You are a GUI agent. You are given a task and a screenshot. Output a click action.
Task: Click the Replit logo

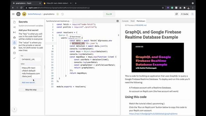point(18,14)
